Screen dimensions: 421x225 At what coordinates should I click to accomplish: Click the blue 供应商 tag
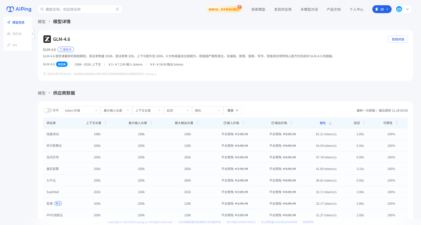(x=62, y=64)
